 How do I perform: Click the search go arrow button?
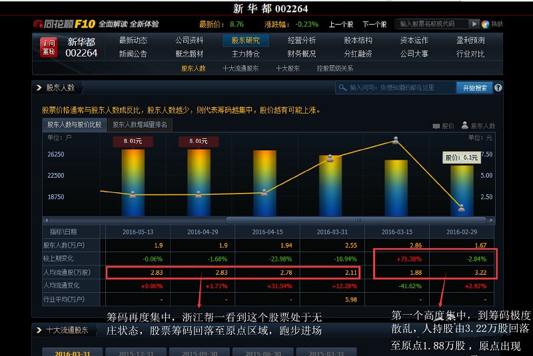474,24
